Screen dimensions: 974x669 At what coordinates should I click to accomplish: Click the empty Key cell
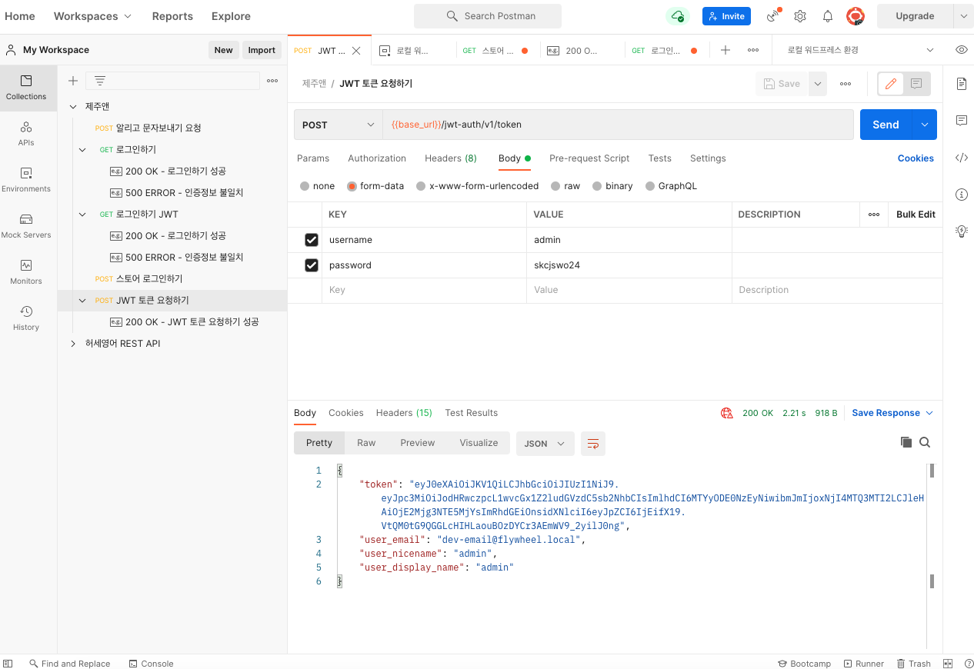pos(424,291)
